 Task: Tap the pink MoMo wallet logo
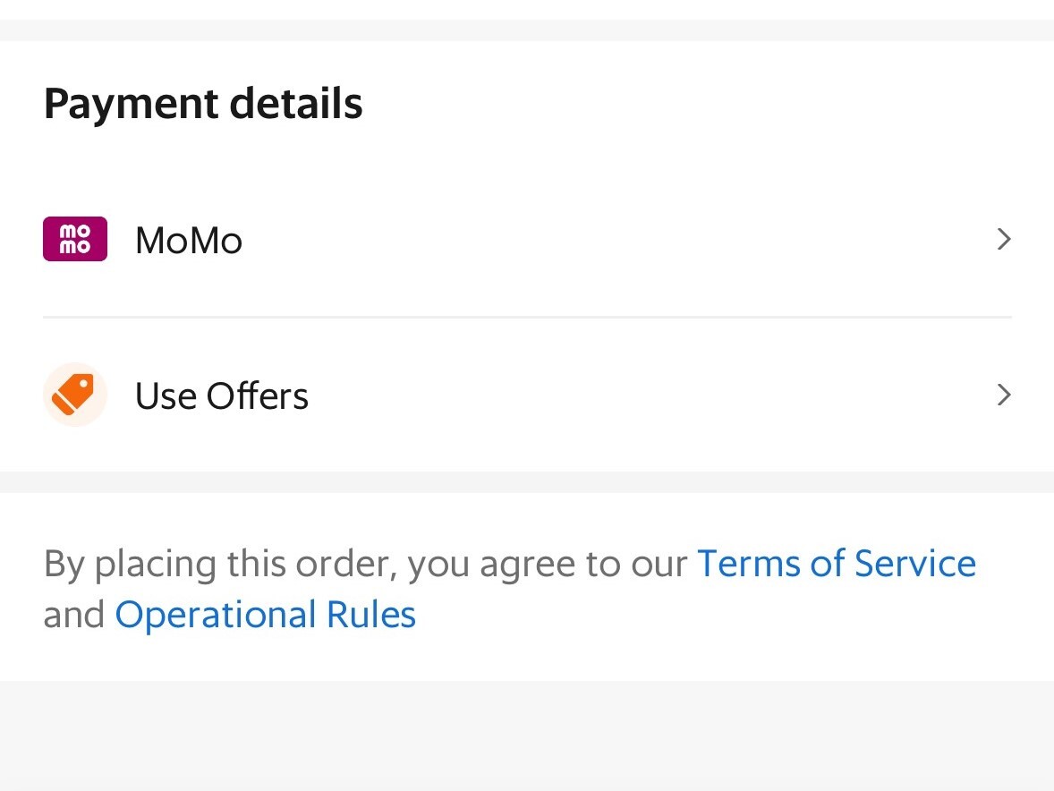(75, 239)
